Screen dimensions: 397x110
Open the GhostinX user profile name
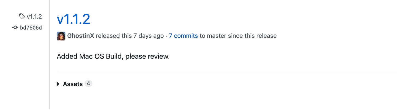tap(80, 36)
